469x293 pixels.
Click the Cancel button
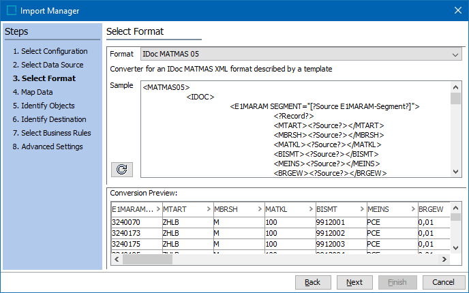coord(444,282)
